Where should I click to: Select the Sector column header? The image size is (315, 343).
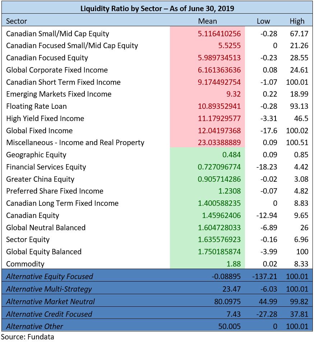click(17, 21)
